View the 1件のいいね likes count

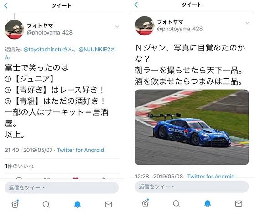pyautogui.click(x=19, y=166)
